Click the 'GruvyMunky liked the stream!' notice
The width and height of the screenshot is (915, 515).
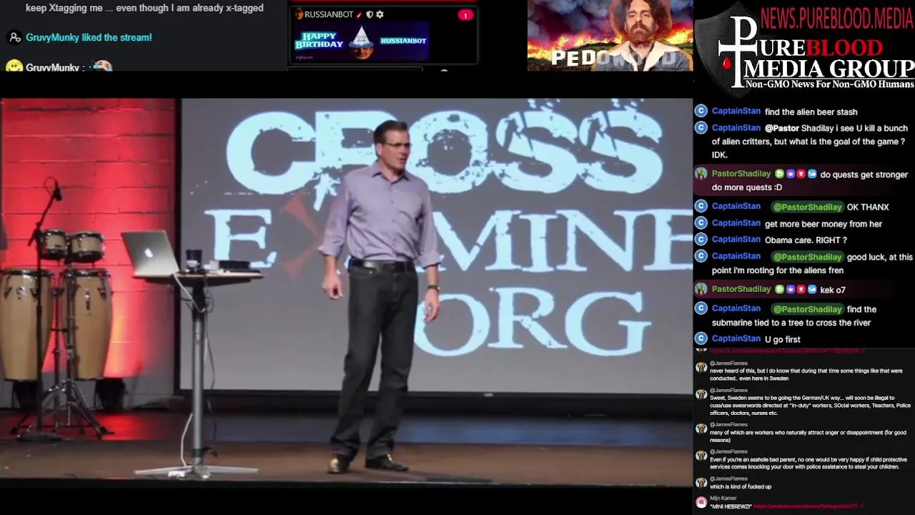coord(89,37)
